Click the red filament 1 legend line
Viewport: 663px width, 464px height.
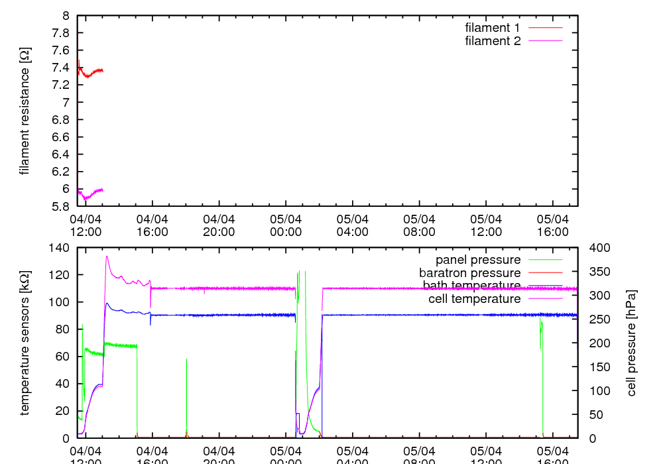click(544, 28)
